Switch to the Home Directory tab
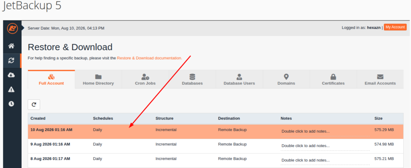Screen dimensions: 411x168 [x=98, y=79]
